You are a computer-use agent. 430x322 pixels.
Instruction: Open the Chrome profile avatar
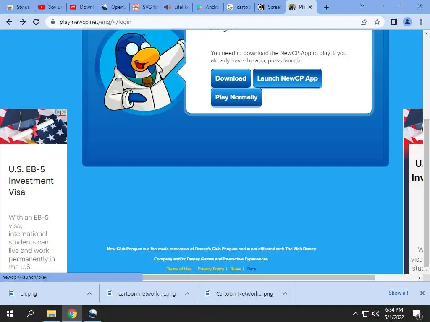[407, 22]
